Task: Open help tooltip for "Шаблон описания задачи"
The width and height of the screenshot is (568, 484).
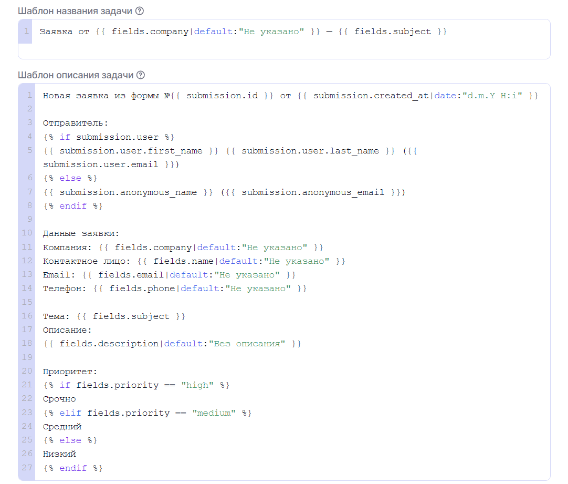Action: click(140, 75)
